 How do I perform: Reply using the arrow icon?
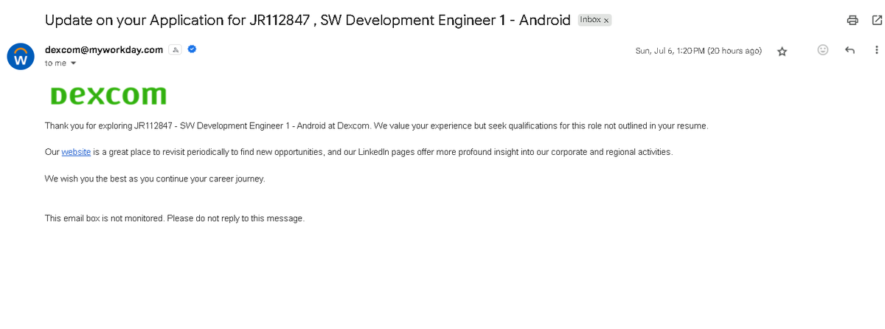point(850,50)
